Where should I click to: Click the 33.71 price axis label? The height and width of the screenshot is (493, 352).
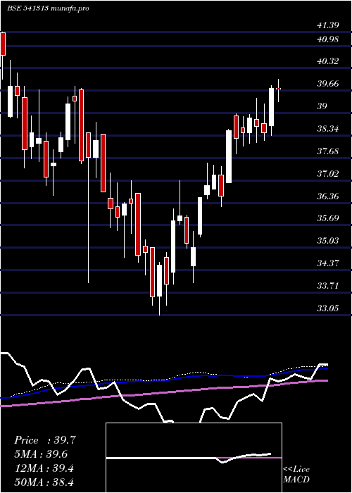[x=328, y=286]
